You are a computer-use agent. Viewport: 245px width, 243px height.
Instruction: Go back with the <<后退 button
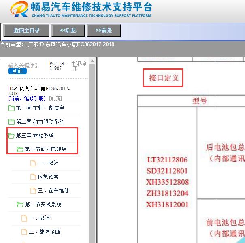click(x=68, y=30)
